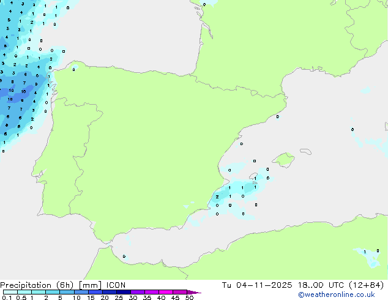Click the legend label "15"
Viewport: 388px width, 300px height.
click(91, 298)
